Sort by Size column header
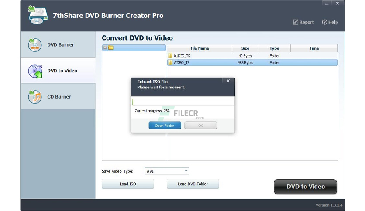 pos(245,48)
